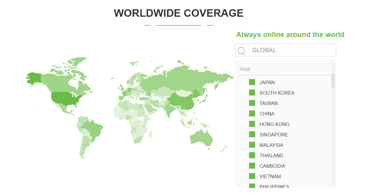Click the green square beside JAPAN

pyautogui.click(x=252, y=82)
